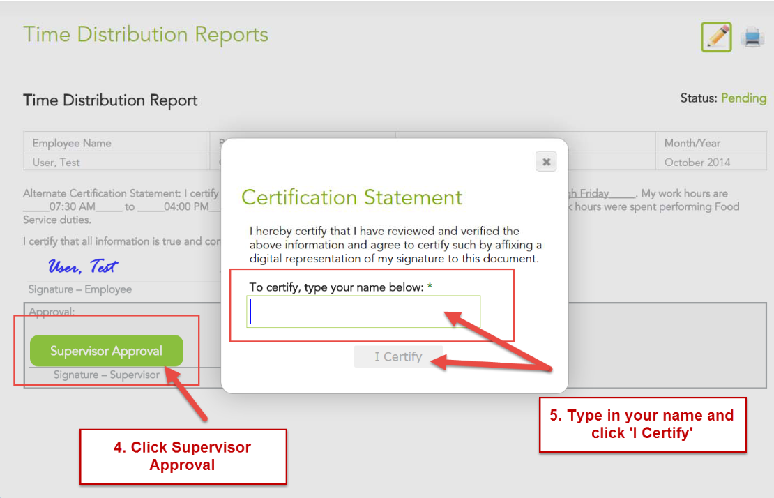The height and width of the screenshot is (498, 774).
Task: Click the pencil edit icon
Action: [x=716, y=37]
